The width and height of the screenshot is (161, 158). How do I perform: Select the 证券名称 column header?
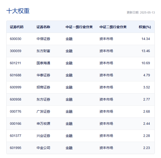click(x=43, y=27)
